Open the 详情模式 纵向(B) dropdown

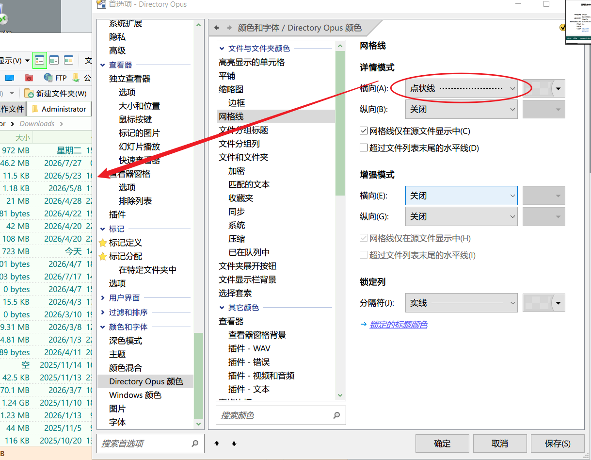(462, 109)
